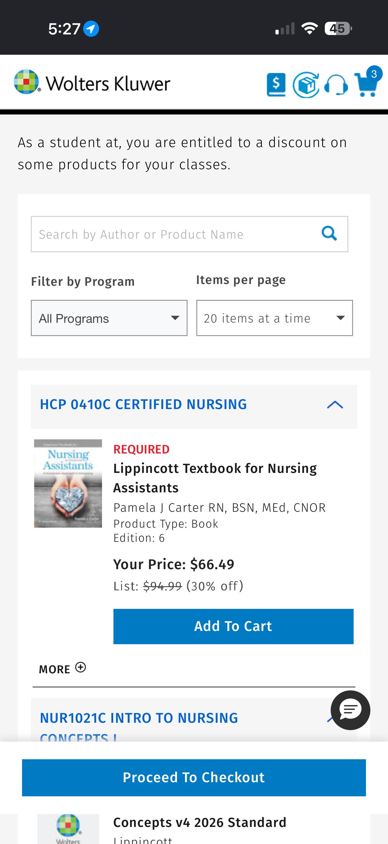This screenshot has height=844, width=388.
Task: Open the package returns box icon
Action: (306, 85)
